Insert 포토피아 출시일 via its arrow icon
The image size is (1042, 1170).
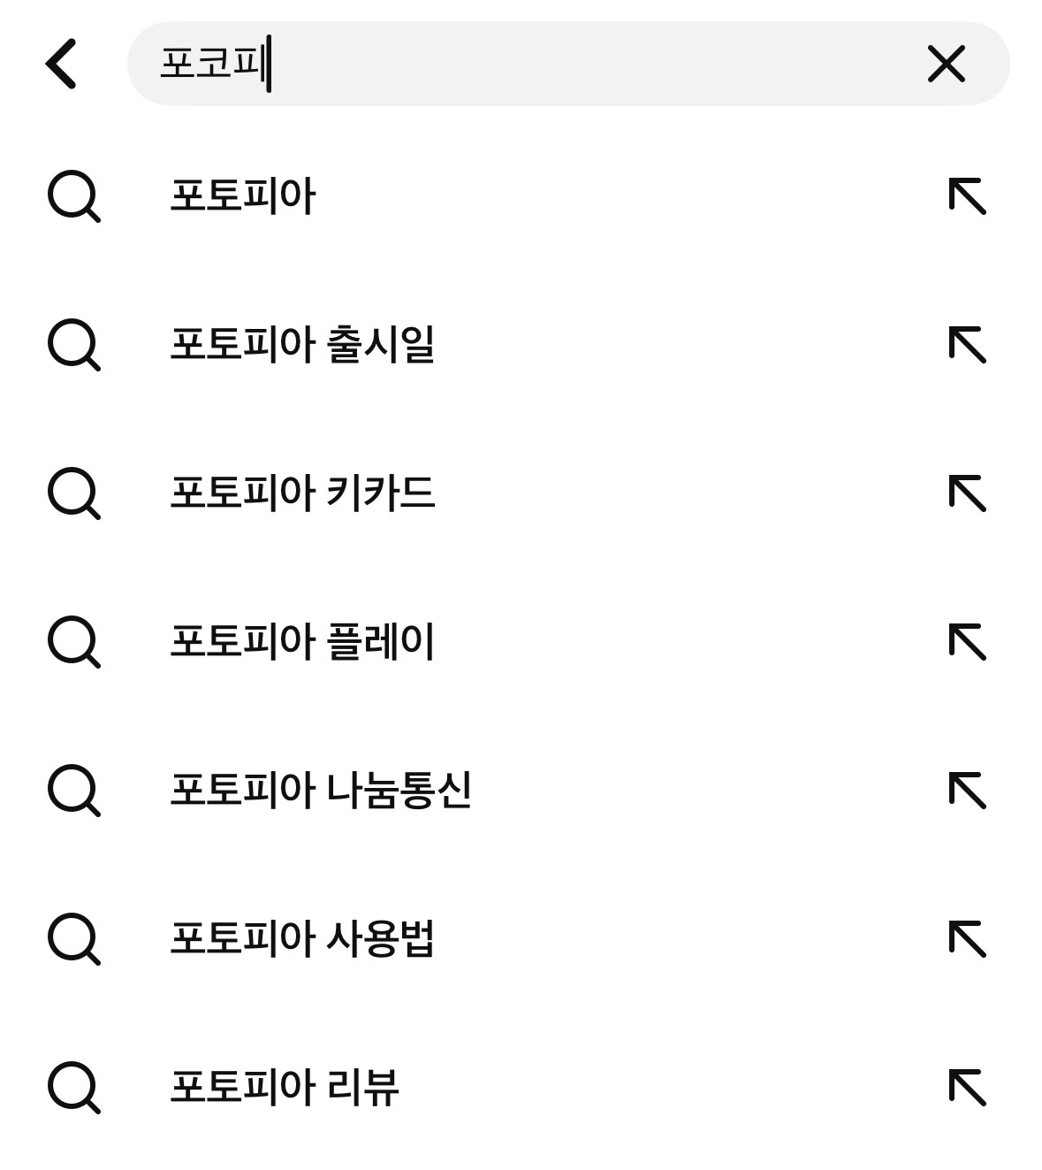(967, 344)
